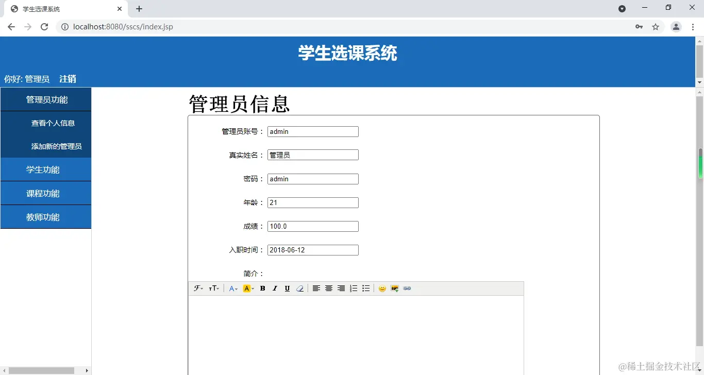Open the font family dropdown
Viewport: 704px width, 375px height.
point(198,288)
